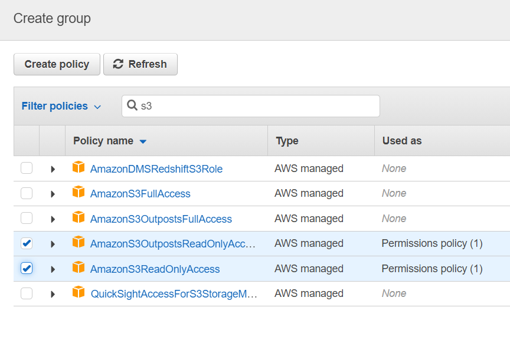
Task: Click the AmazonS3ReadOnlyAccess policy box icon
Action: pyautogui.click(x=79, y=268)
